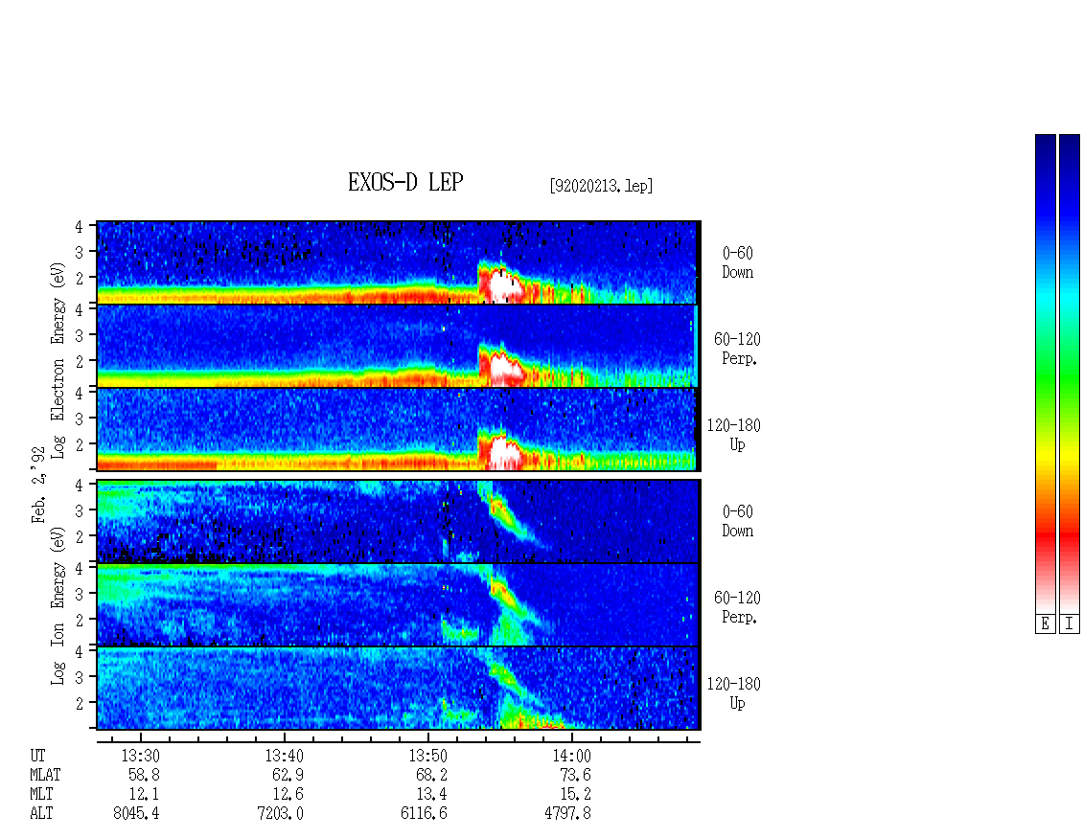Click the ion 60-120 Perp. spectrogram panel
1083x838 pixels.
coord(399,604)
